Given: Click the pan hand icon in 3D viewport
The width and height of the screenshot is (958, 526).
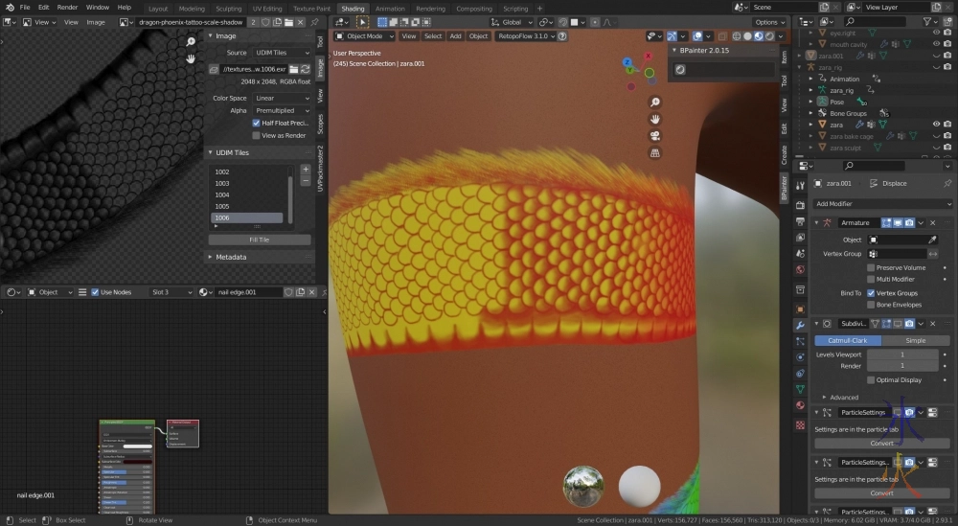Looking at the screenshot, I should [x=655, y=119].
